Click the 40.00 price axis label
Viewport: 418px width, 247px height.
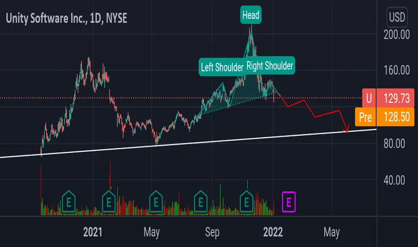click(x=394, y=181)
